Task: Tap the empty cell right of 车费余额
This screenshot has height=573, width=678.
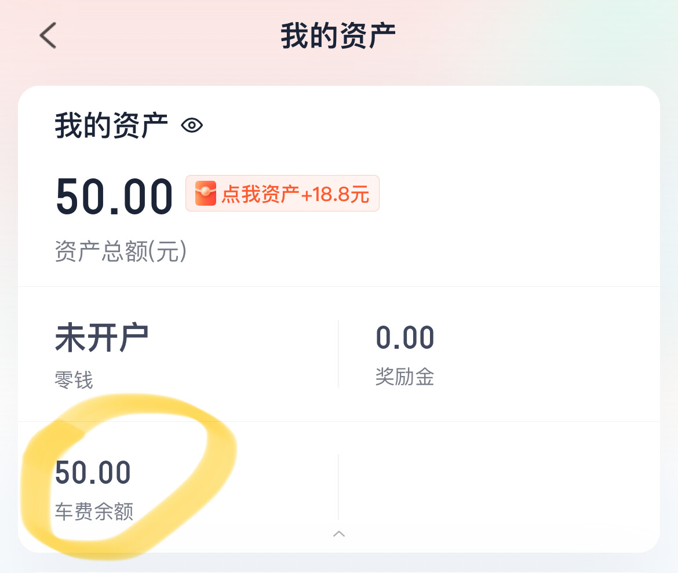Action: (498, 487)
